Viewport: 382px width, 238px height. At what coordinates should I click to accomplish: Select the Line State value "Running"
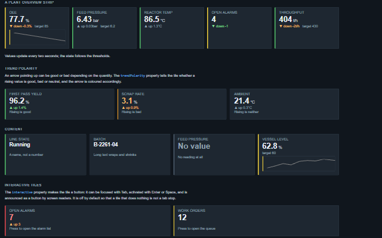[x=20, y=145]
